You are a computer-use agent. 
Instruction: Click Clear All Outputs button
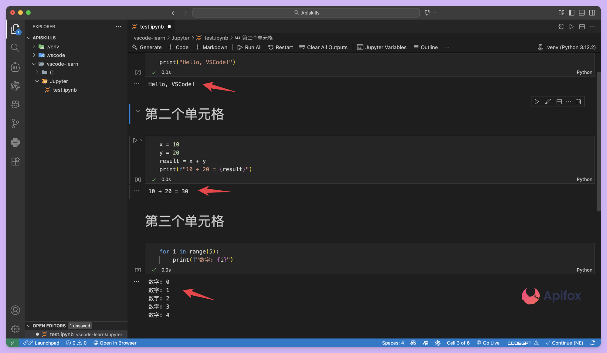(323, 47)
